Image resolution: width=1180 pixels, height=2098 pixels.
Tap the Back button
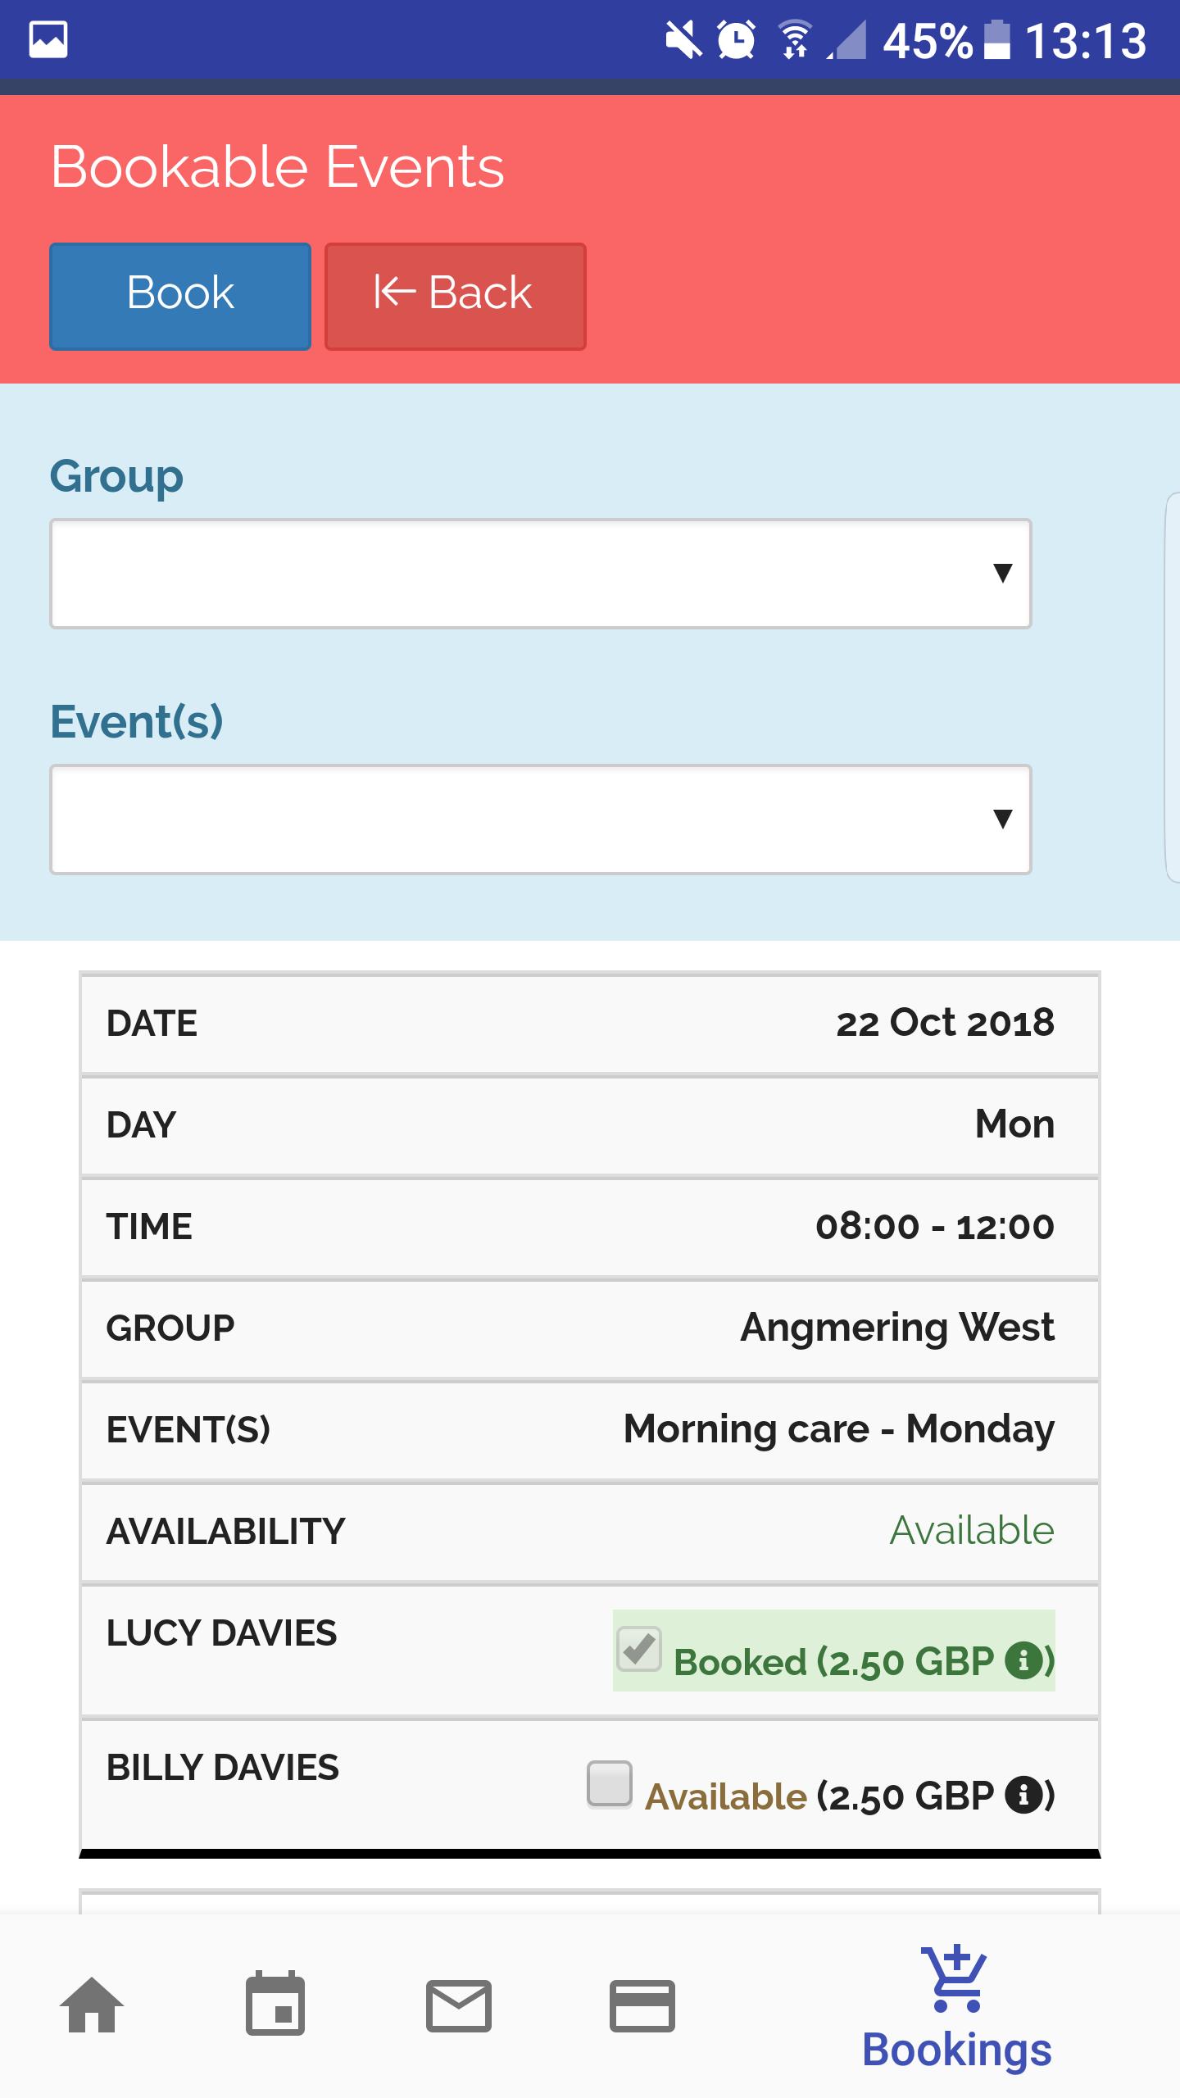[x=456, y=296]
